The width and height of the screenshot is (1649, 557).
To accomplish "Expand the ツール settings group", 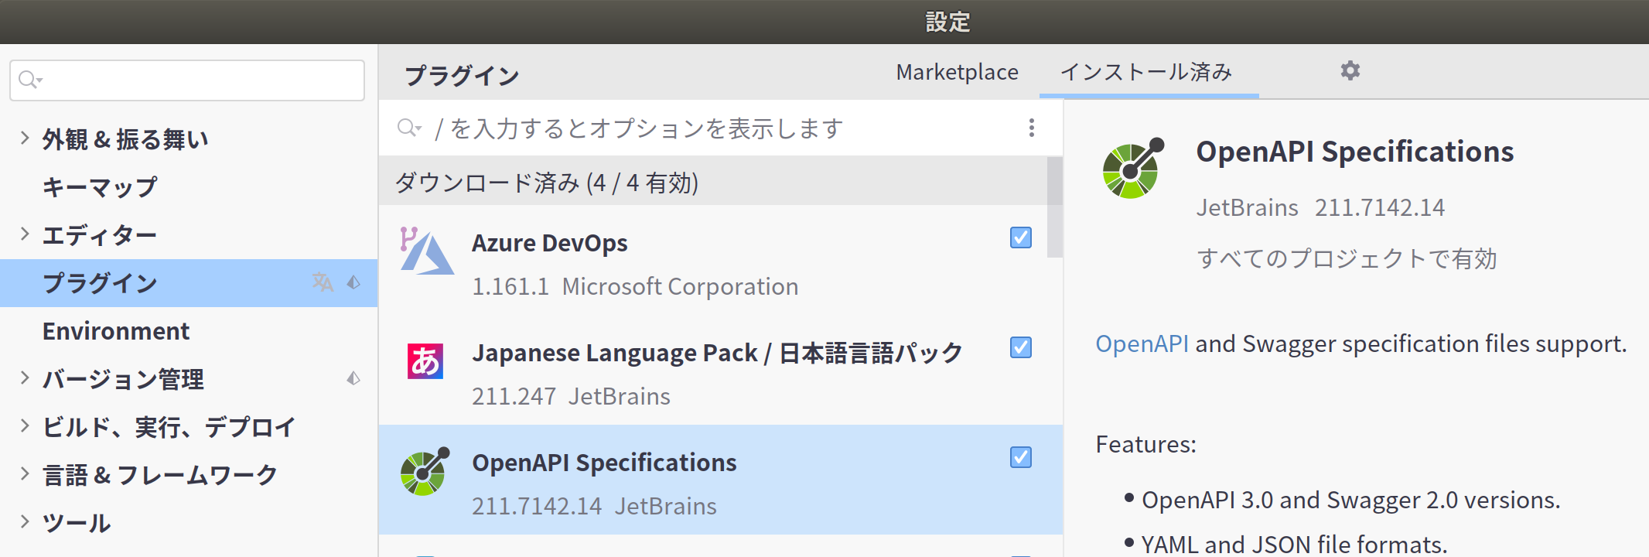I will click(25, 522).
